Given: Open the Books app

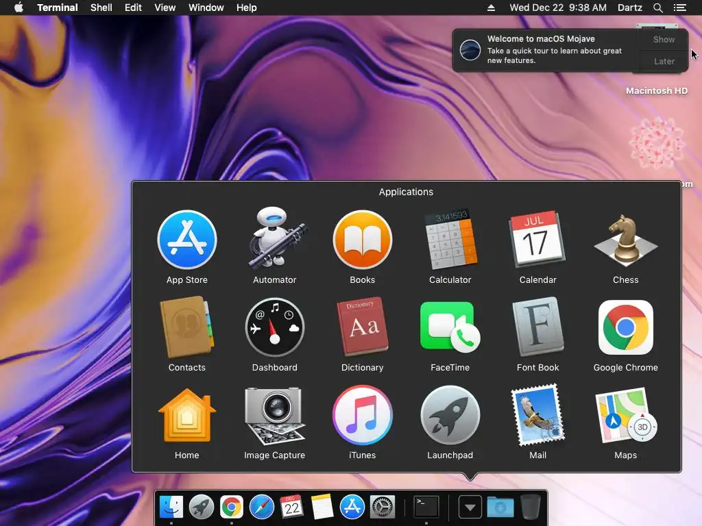Looking at the screenshot, I should point(362,240).
